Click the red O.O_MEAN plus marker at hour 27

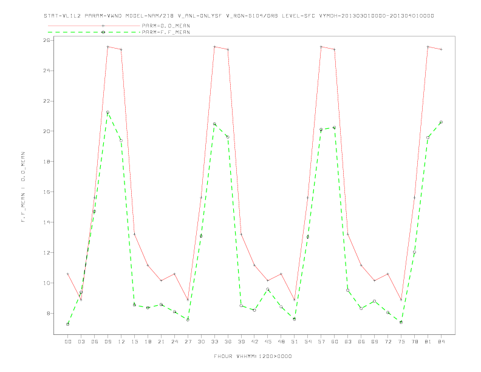tap(188, 300)
